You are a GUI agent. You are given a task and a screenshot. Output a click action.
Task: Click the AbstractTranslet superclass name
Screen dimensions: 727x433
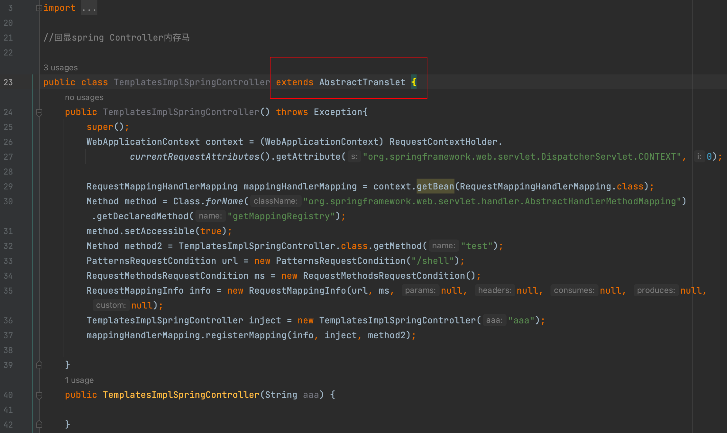tap(362, 83)
